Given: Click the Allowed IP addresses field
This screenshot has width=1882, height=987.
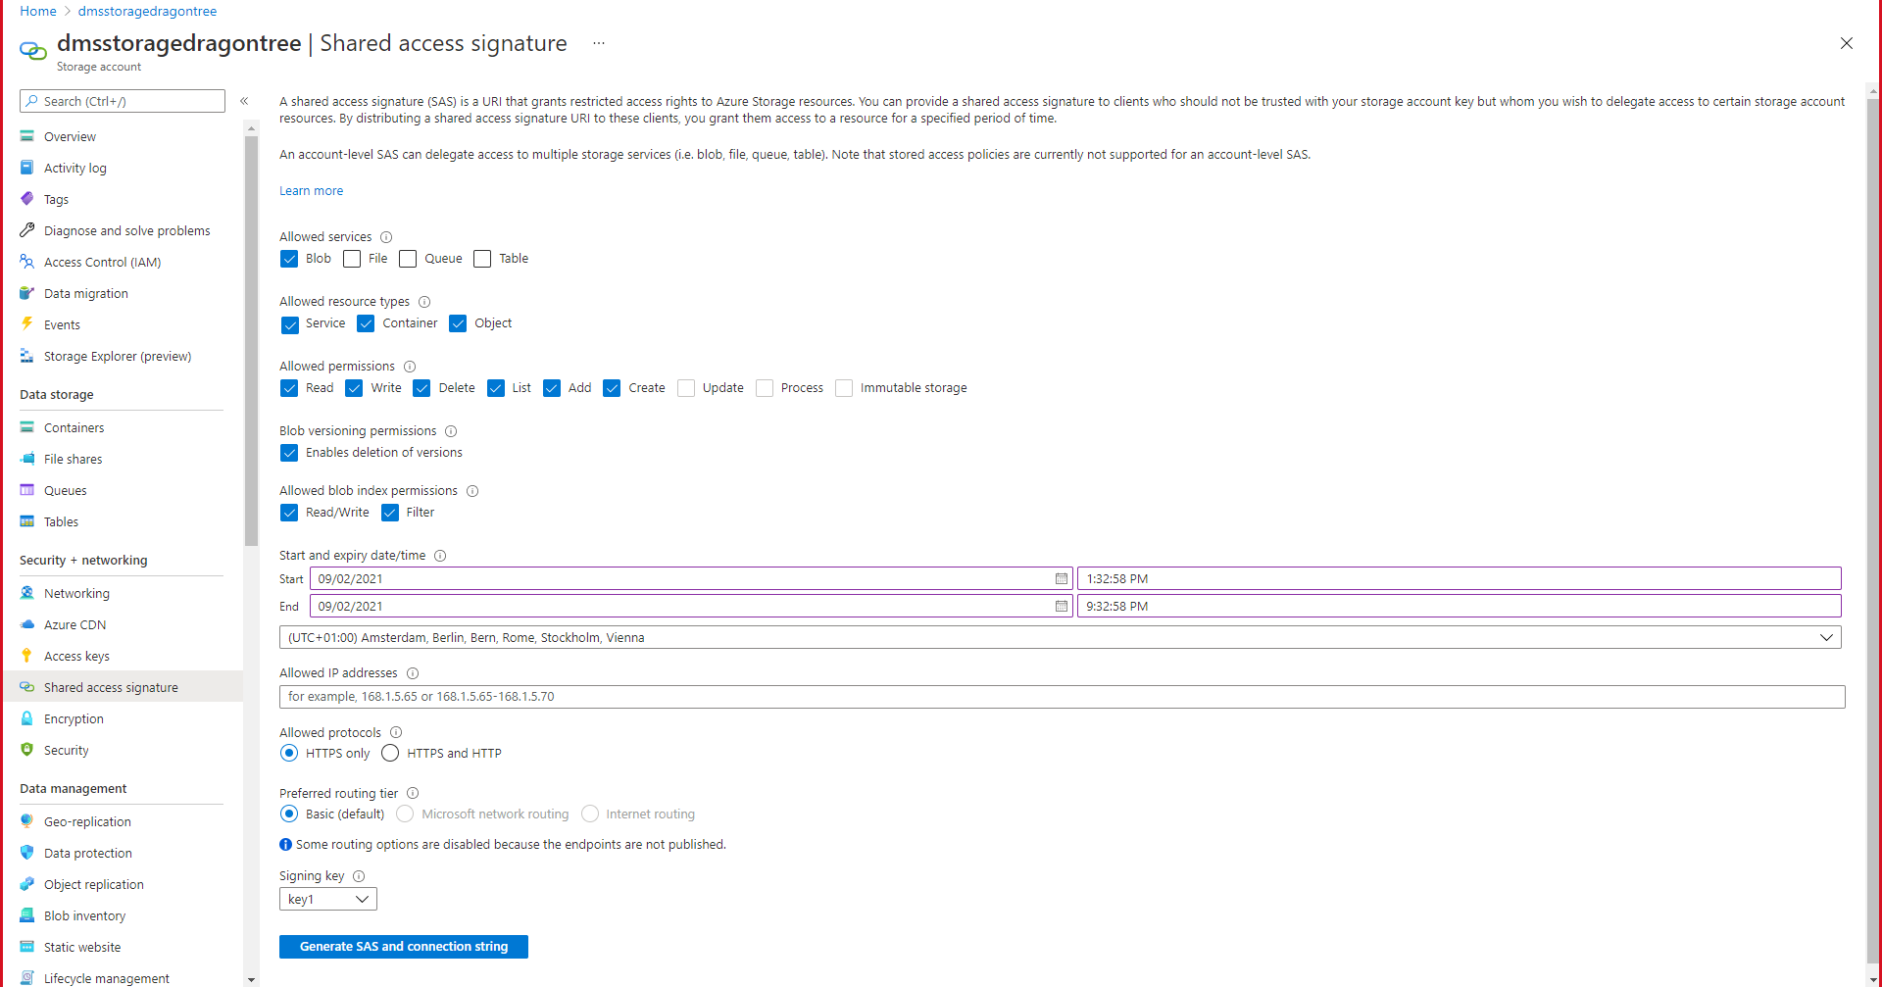Looking at the screenshot, I should pyautogui.click(x=1062, y=697).
